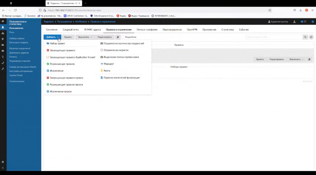The width and height of the screenshot is (316, 175).
Task: Reload the browser page
Action: point(15,10)
